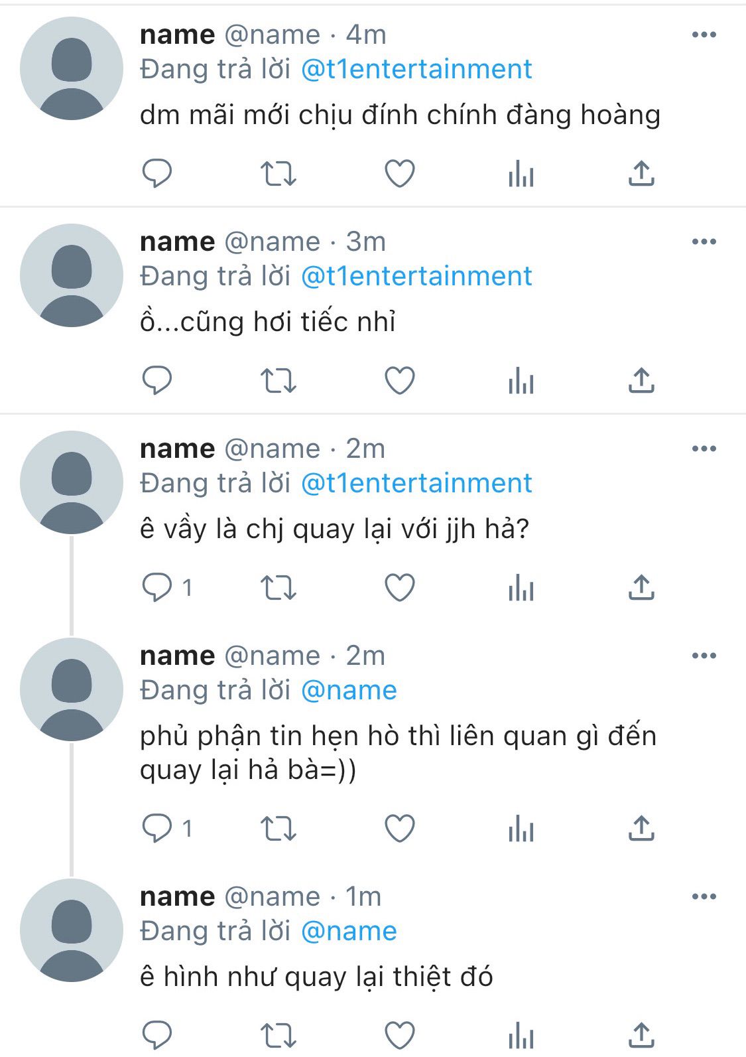Open more options on the 3m tweet
This screenshot has height=1057, width=746.
point(704,242)
